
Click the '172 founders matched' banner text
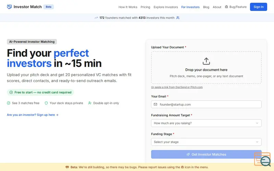click(137, 18)
